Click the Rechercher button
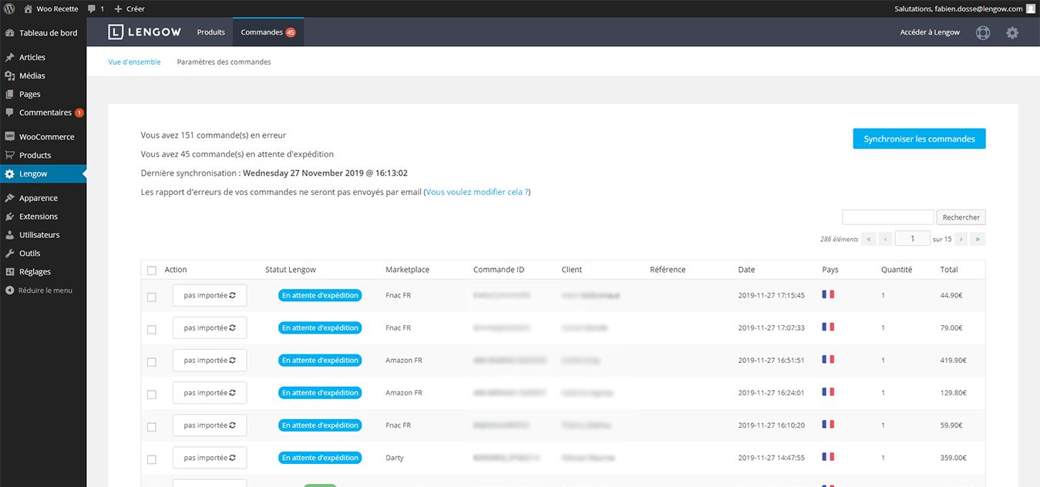The image size is (1040, 487). (961, 217)
